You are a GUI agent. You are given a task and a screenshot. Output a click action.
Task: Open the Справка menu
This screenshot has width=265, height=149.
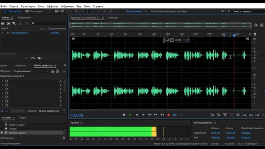[98, 6]
